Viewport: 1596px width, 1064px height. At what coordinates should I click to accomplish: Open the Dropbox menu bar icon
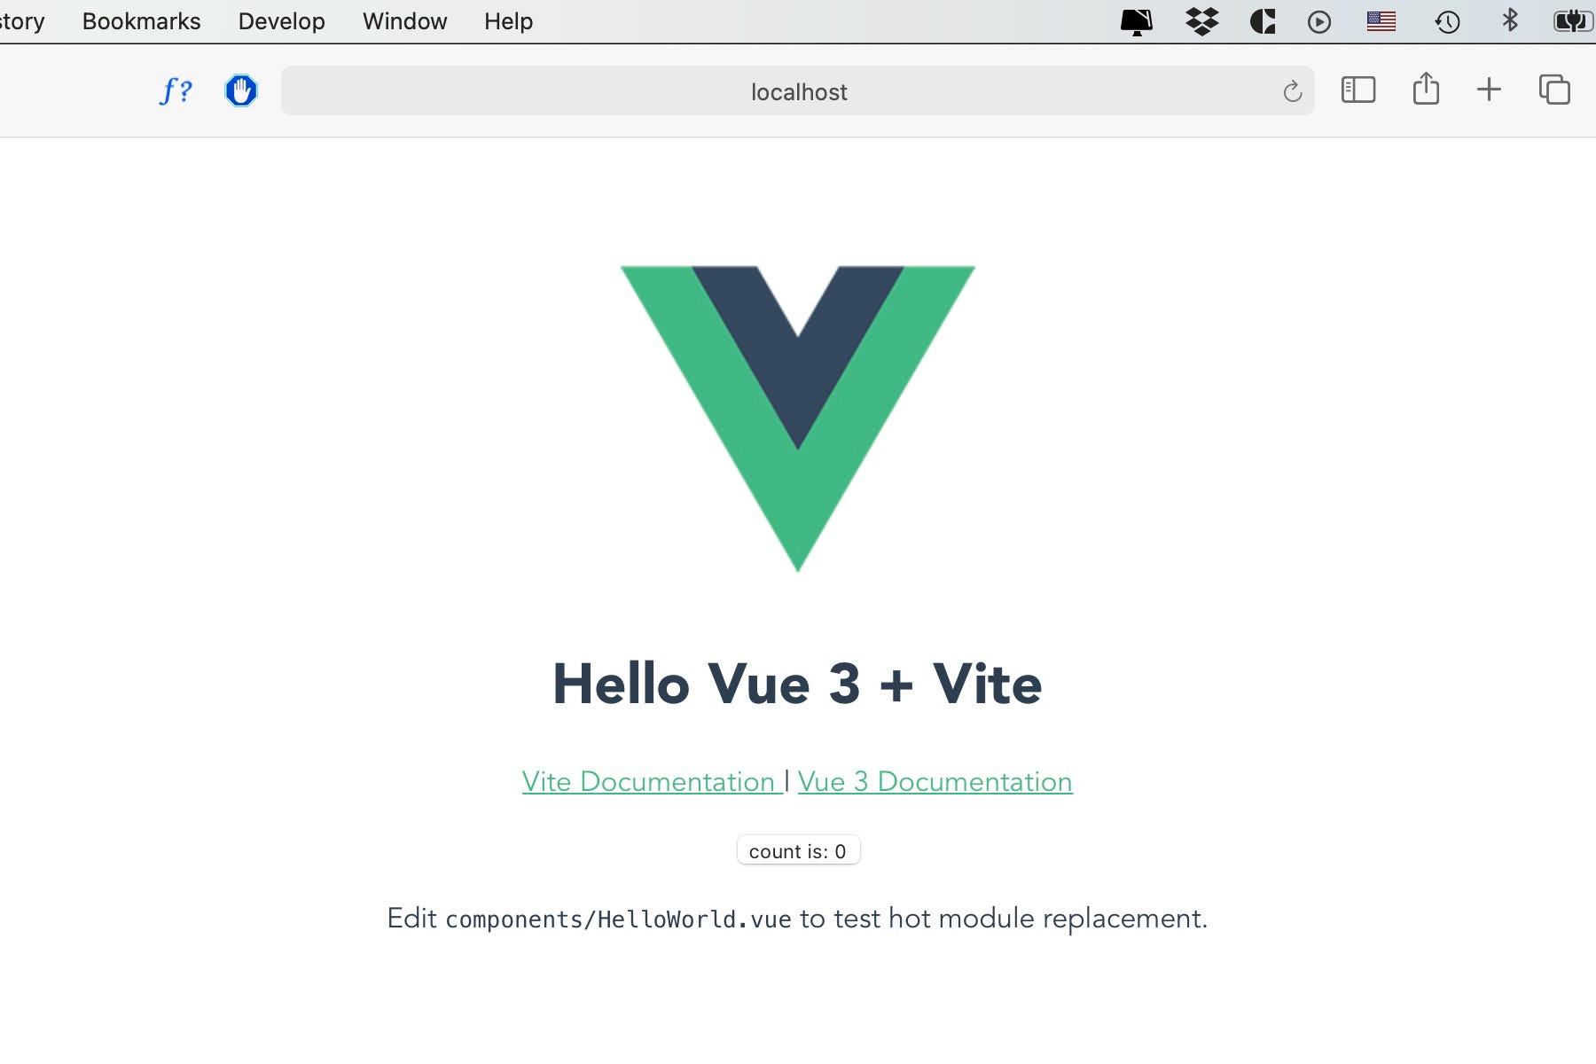pos(1201,21)
